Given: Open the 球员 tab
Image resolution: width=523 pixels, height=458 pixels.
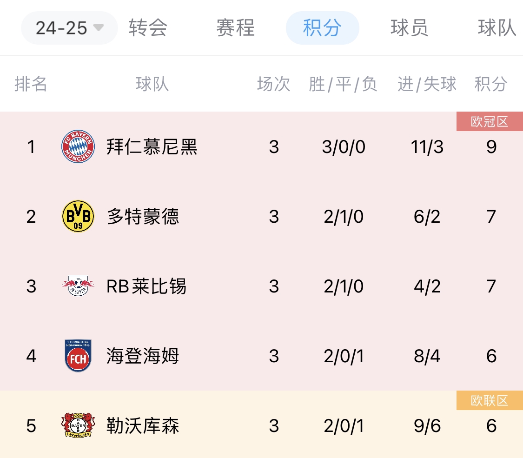Looking at the screenshot, I should pos(410,28).
